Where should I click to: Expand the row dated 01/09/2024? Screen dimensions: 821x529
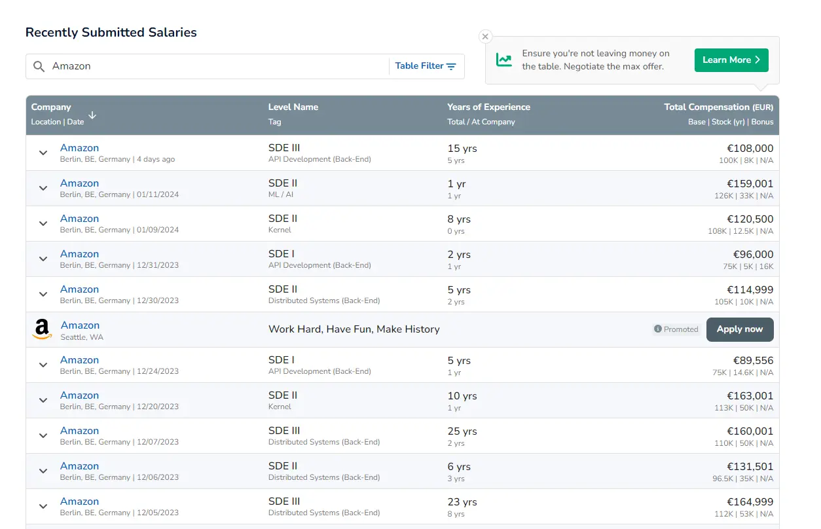click(x=43, y=224)
